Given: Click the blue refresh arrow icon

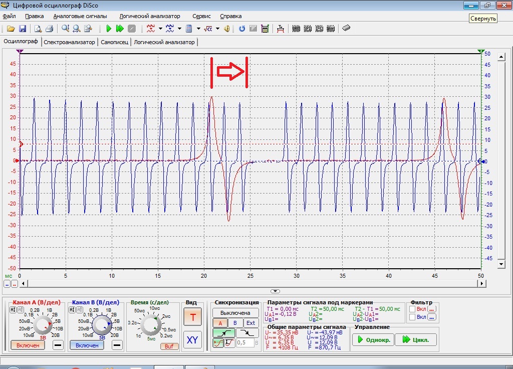Looking at the screenshot, I should point(242,29).
